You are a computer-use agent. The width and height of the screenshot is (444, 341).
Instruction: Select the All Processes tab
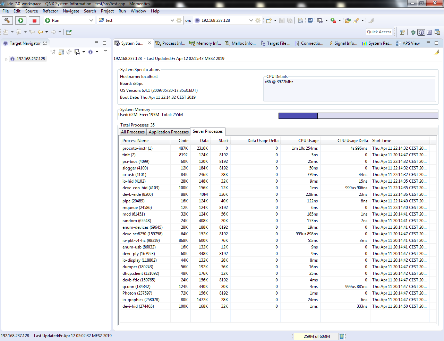coord(133,132)
